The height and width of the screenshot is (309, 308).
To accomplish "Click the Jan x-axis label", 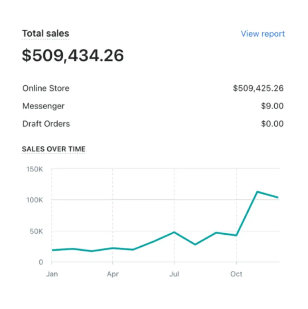I will (52, 274).
